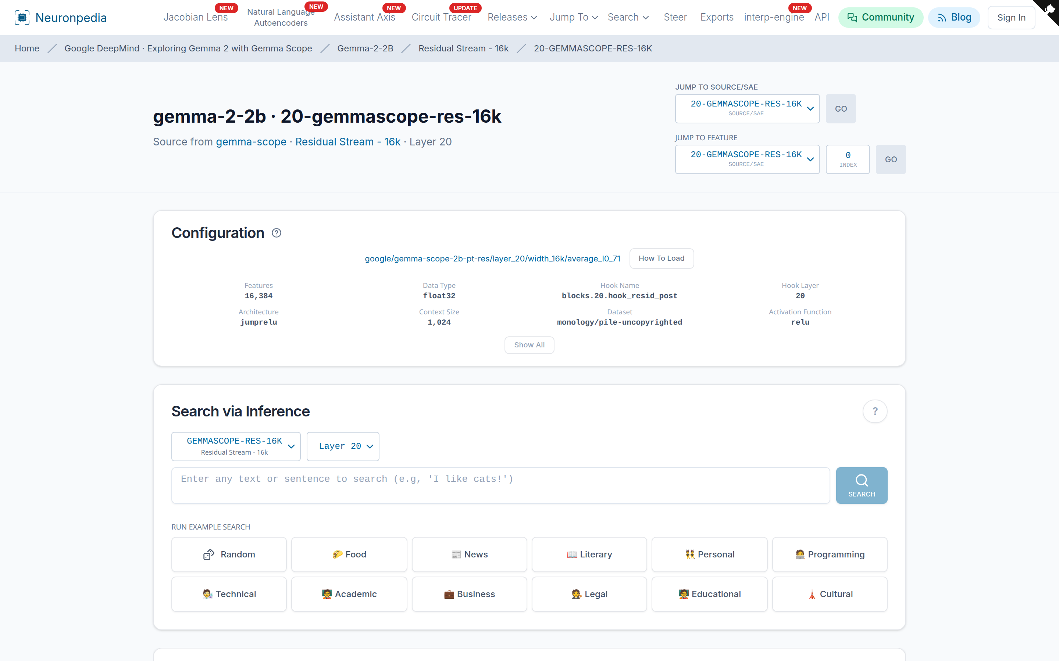Open Steer in nav
This screenshot has width=1059, height=661.
click(675, 18)
